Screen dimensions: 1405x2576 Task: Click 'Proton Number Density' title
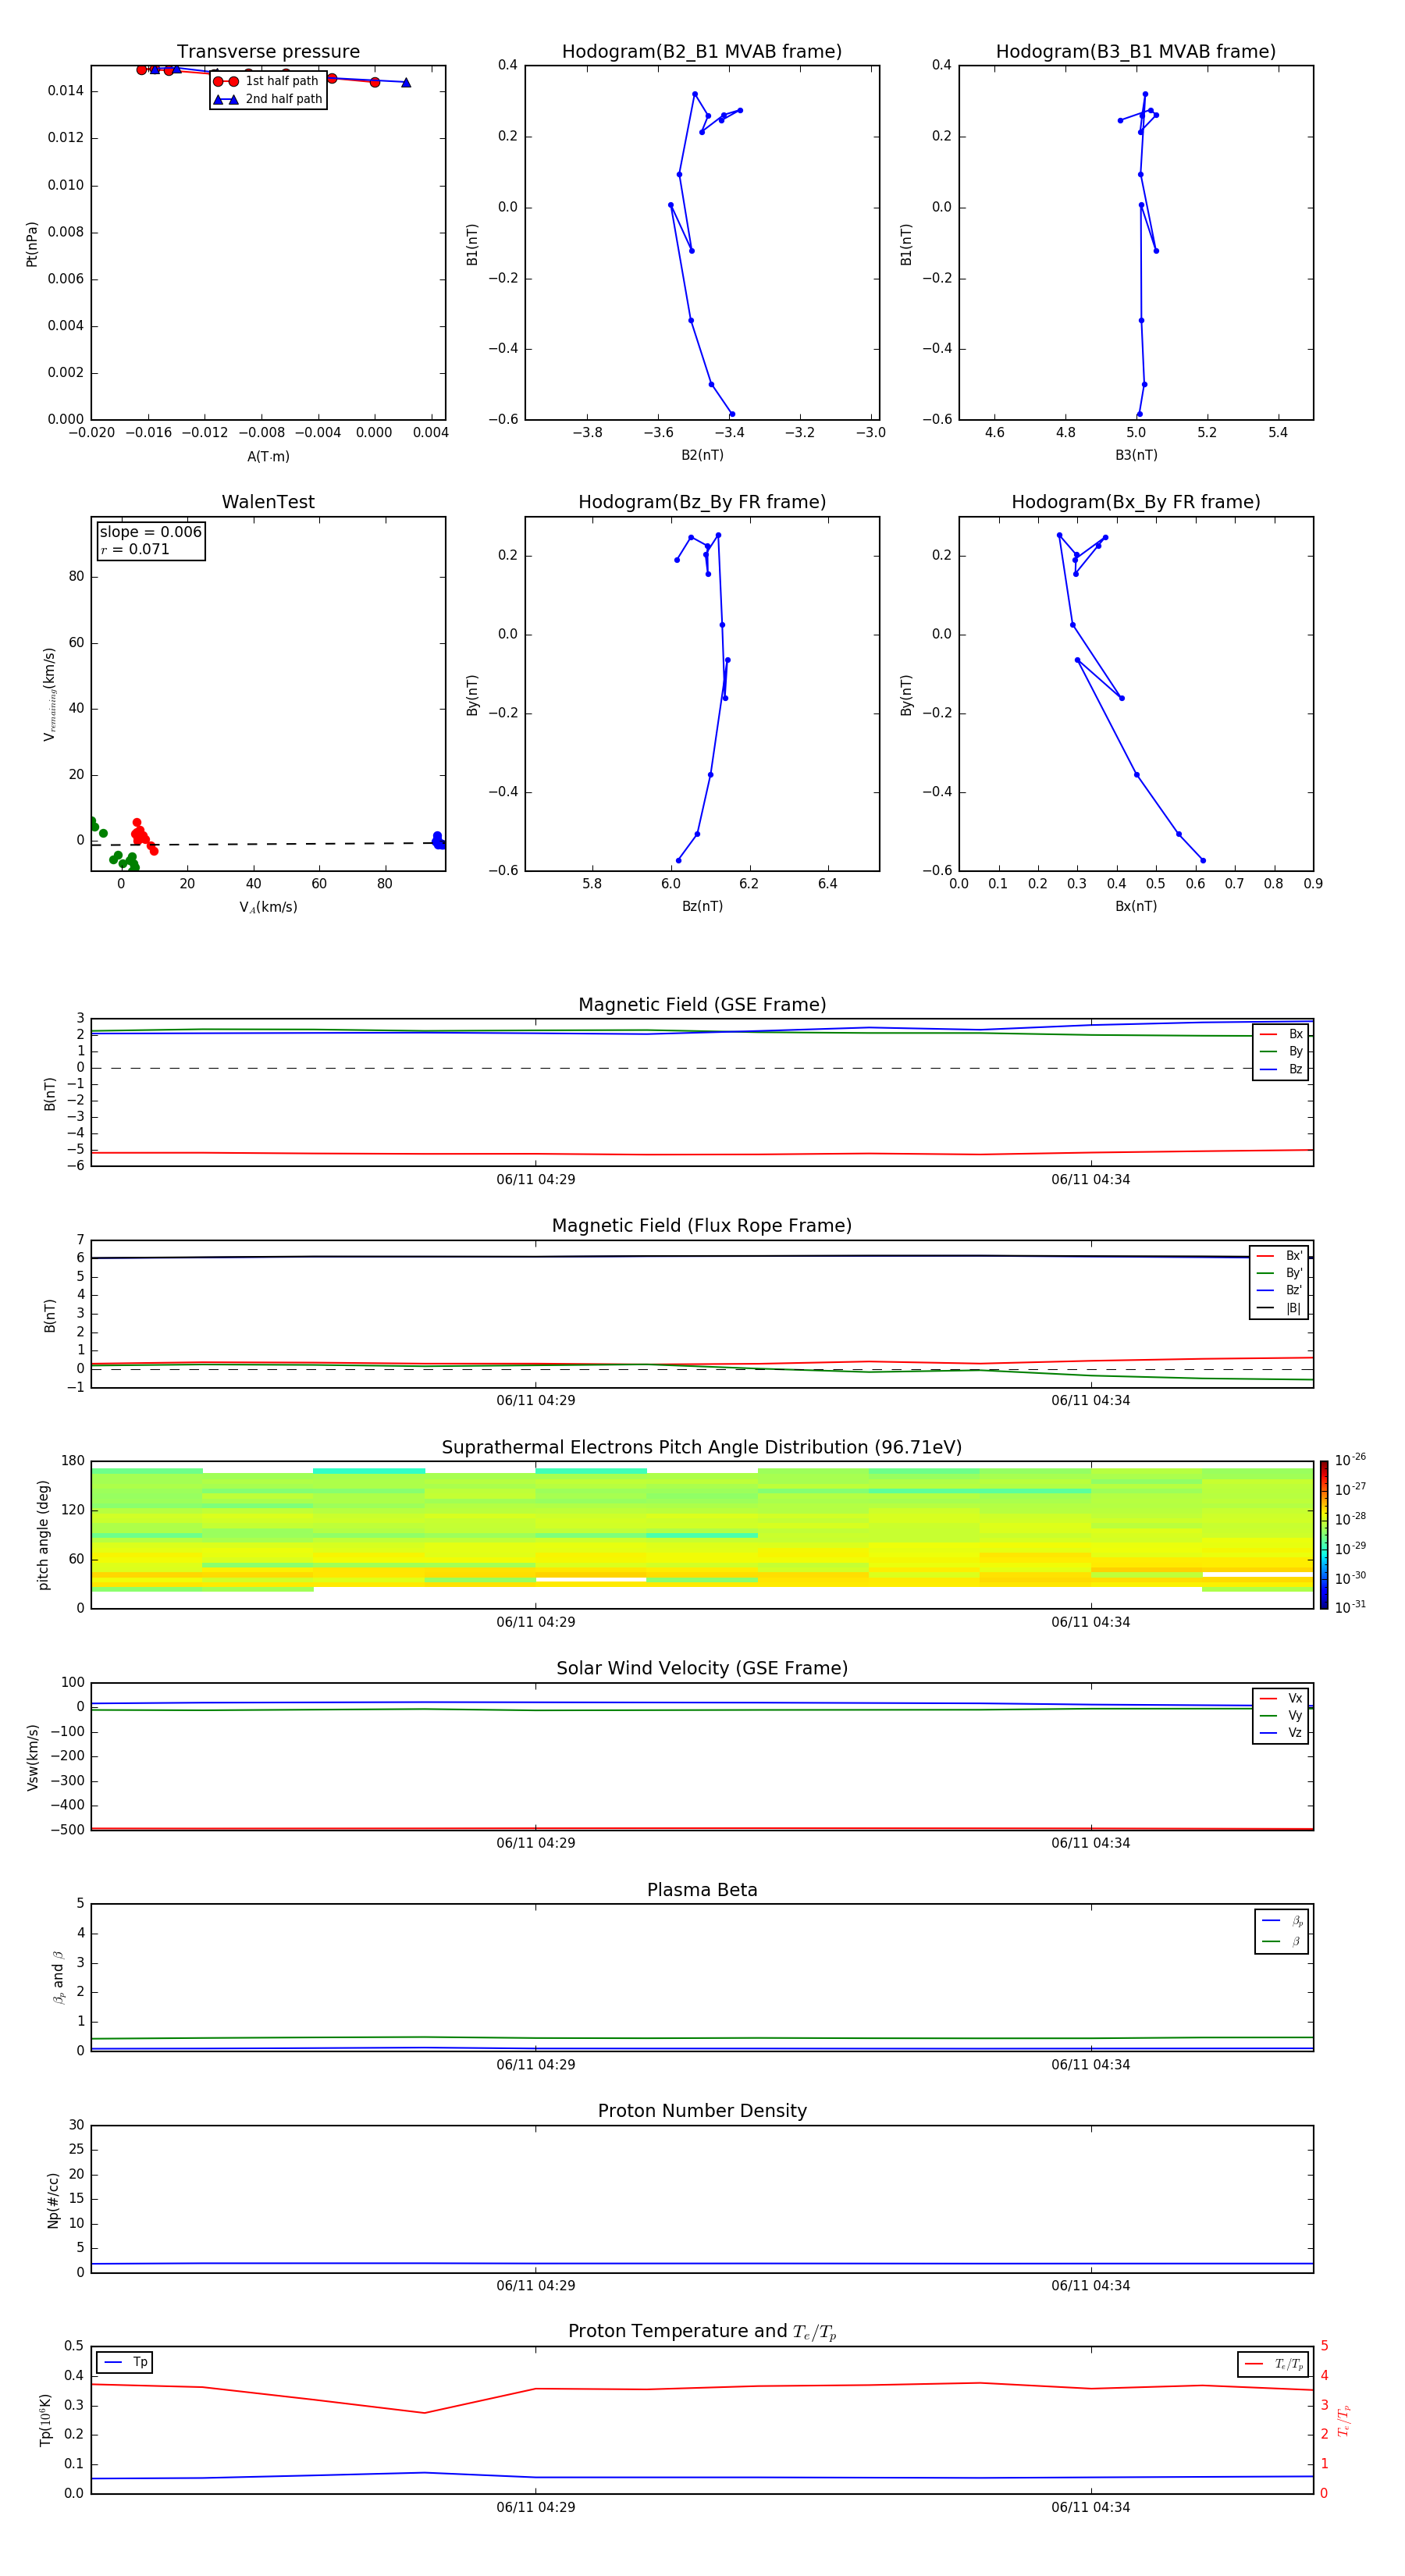[702, 2111]
